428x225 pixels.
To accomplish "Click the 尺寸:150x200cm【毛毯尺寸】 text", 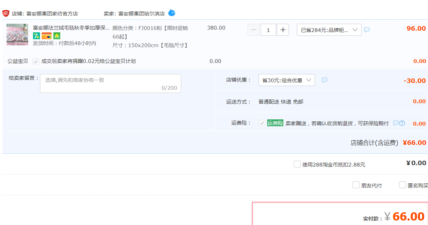I will [151, 45].
